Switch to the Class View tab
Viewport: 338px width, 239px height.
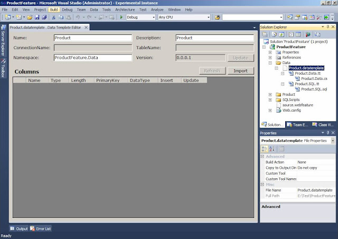point(323,125)
